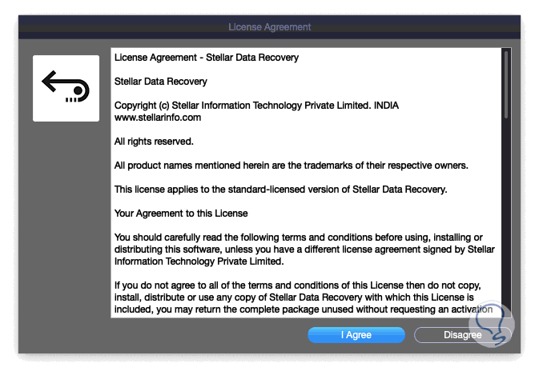The width and height of the screenshot is (539, 375).
Task: Click the Copyright (c) Stellar Information Technology line
Action: (256, 106)
